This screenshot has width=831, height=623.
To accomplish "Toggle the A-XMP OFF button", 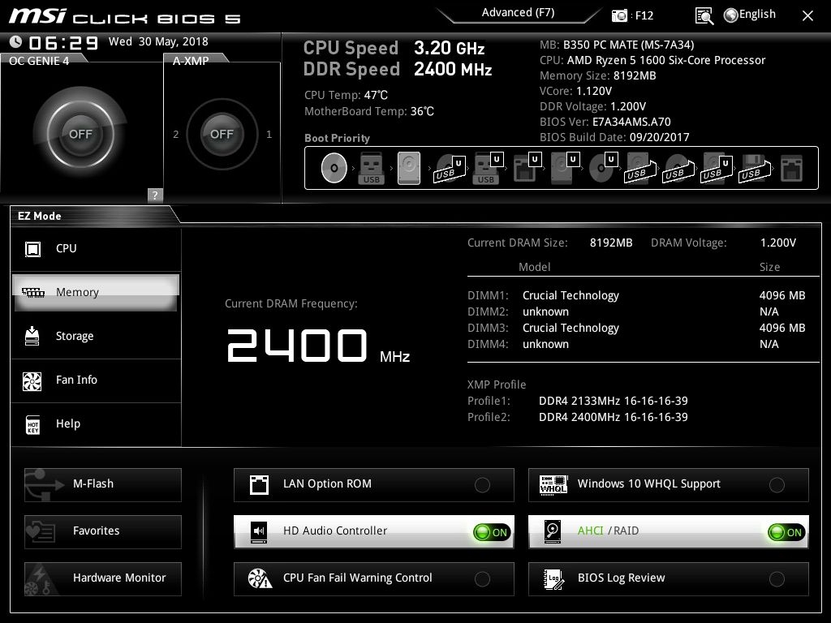I will point(222,134).
